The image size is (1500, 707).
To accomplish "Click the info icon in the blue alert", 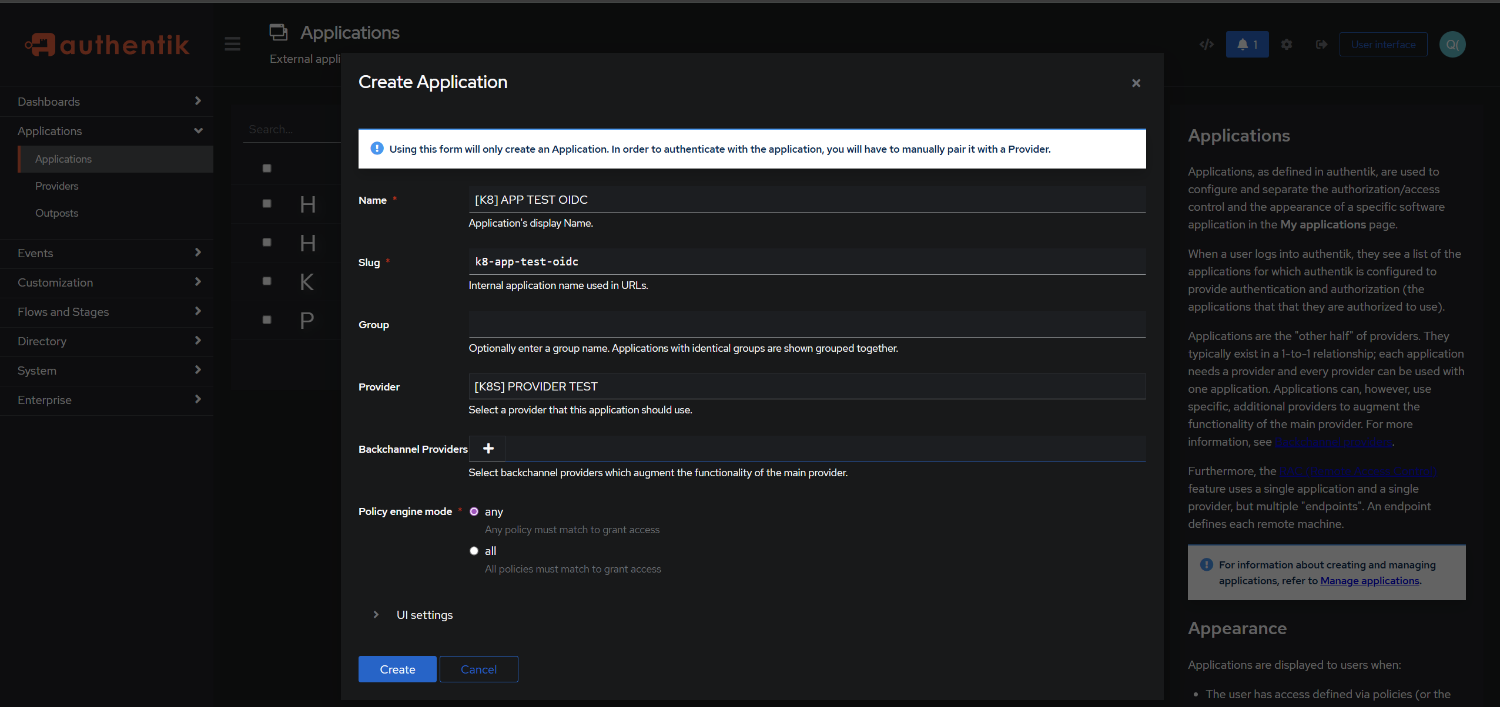I will (x=377, y=149).
